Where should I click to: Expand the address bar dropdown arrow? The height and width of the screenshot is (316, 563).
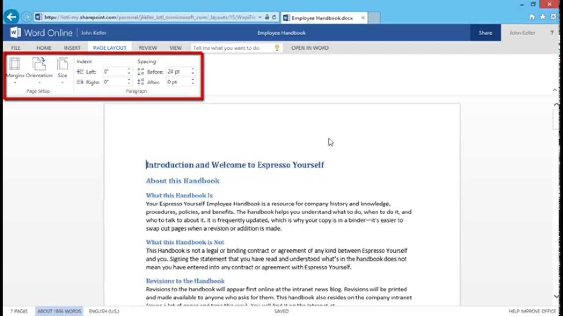260,18
